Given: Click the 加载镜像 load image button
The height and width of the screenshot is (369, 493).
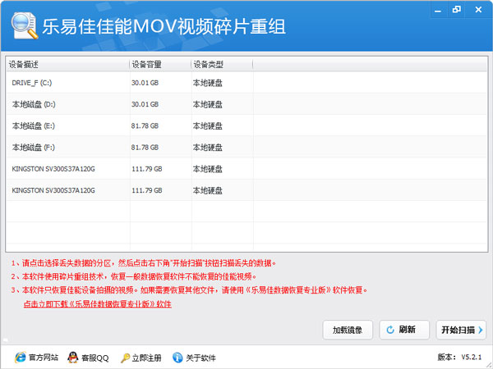Looking at the screenshot, I should tap(348, 330).
